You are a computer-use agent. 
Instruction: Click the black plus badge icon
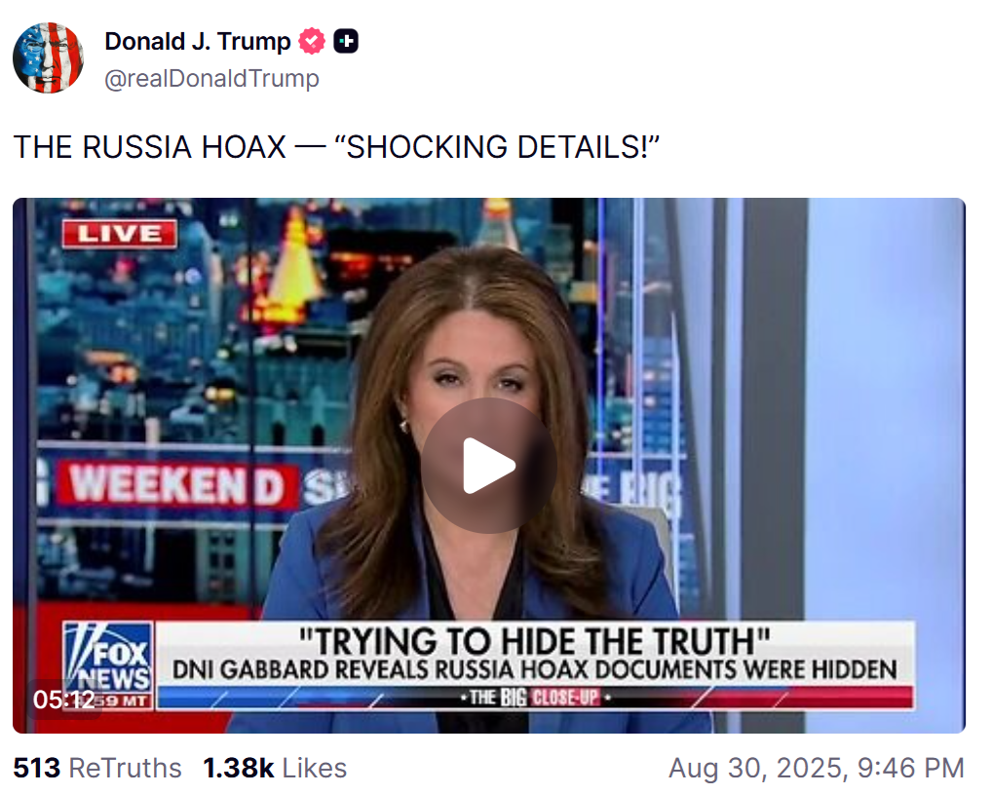(346, 41)
